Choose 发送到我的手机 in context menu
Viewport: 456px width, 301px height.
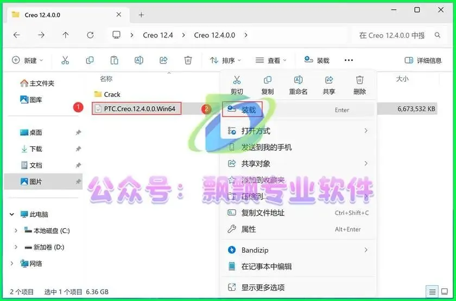tap(298, 148)
